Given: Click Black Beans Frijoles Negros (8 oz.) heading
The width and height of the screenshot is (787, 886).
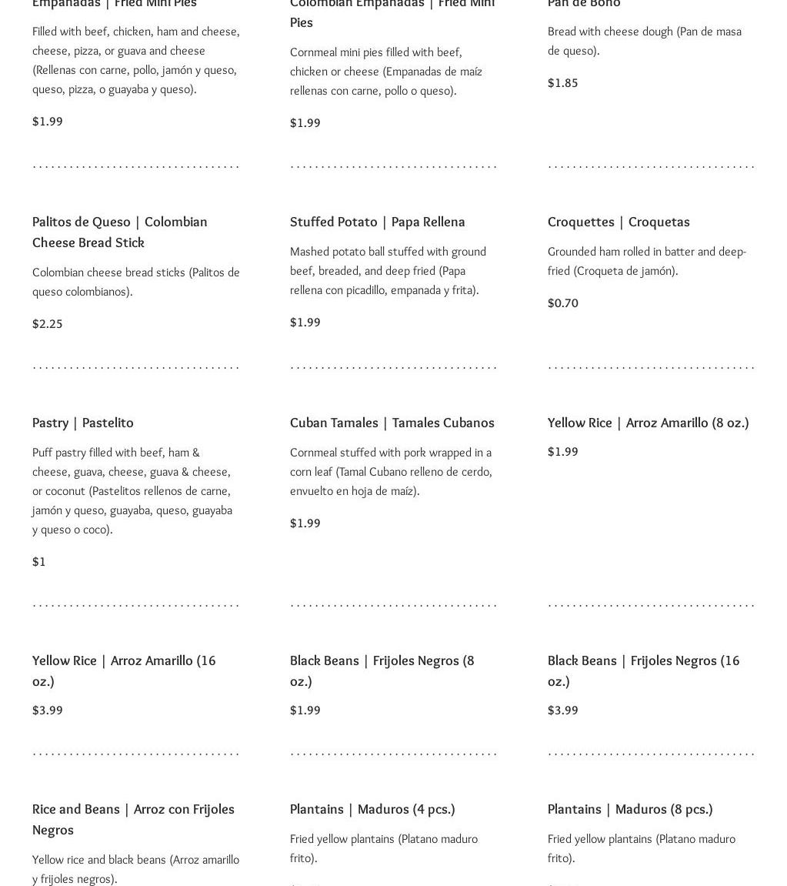Looking at the screenshot, I should (x=382, y=670).
